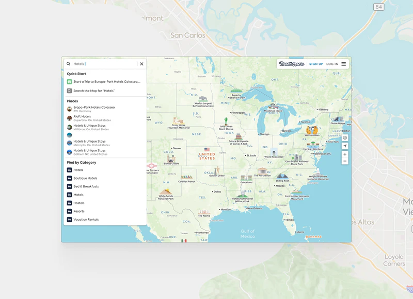Click the Eropa-Park Hotels Colosseo thumbnail
The width and height of the screenshot is (413, 299).
pos(69,109)
